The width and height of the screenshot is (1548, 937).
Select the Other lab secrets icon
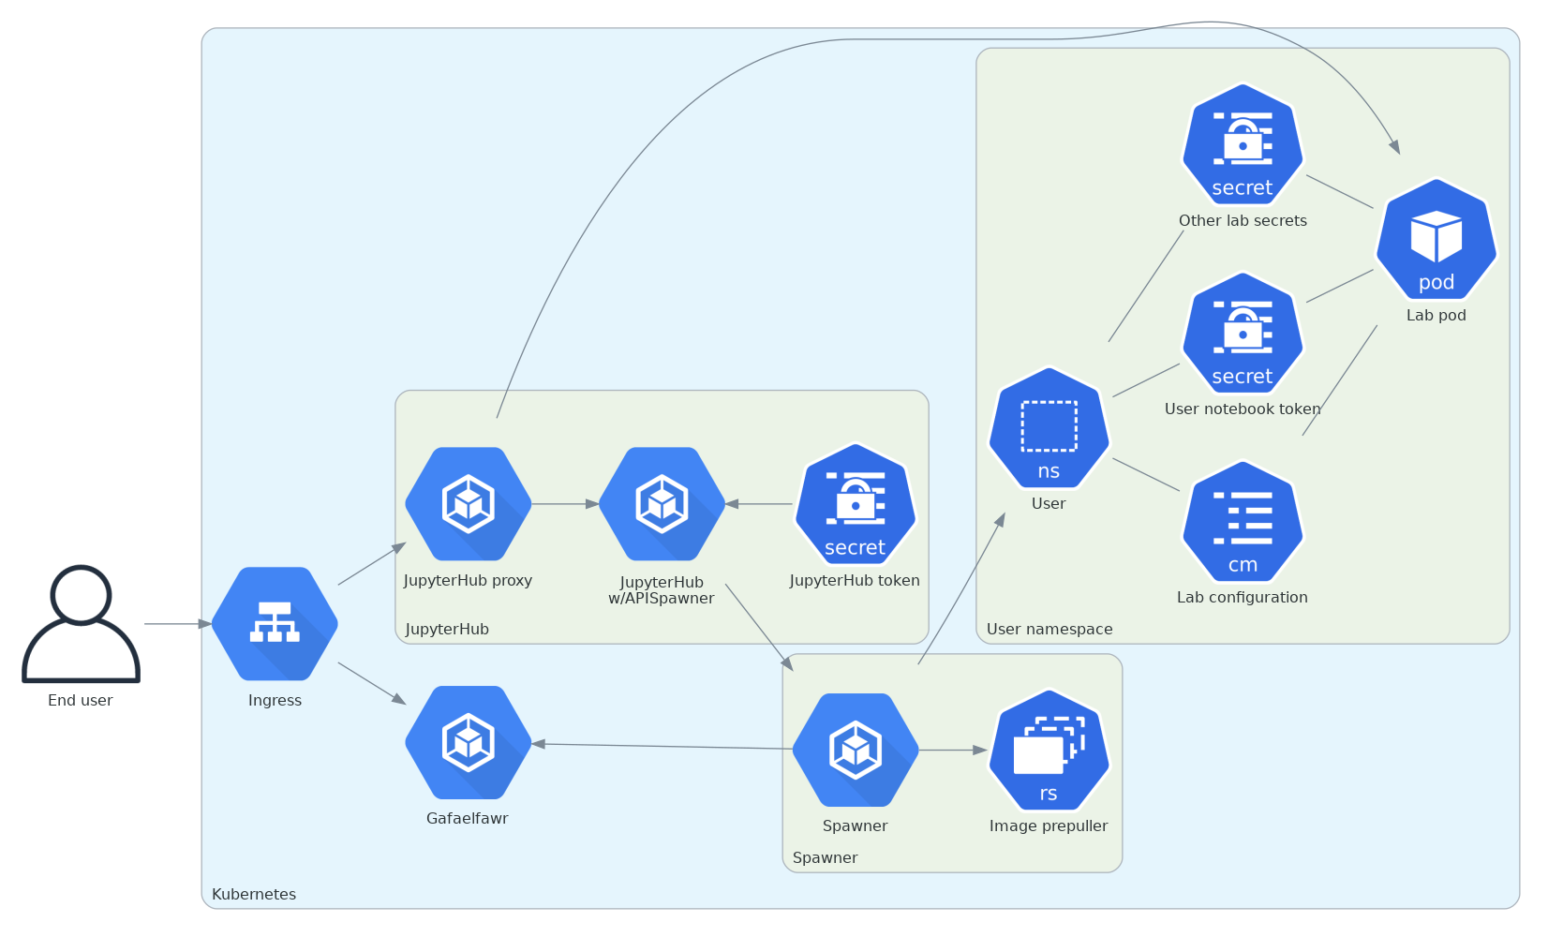[1243, 144]
